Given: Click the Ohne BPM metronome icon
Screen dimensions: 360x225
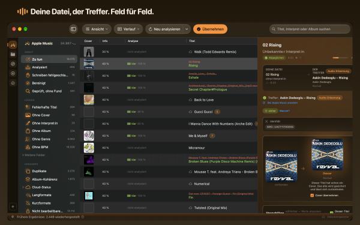Looking at the screenshot, I should [x=28, y=147].
